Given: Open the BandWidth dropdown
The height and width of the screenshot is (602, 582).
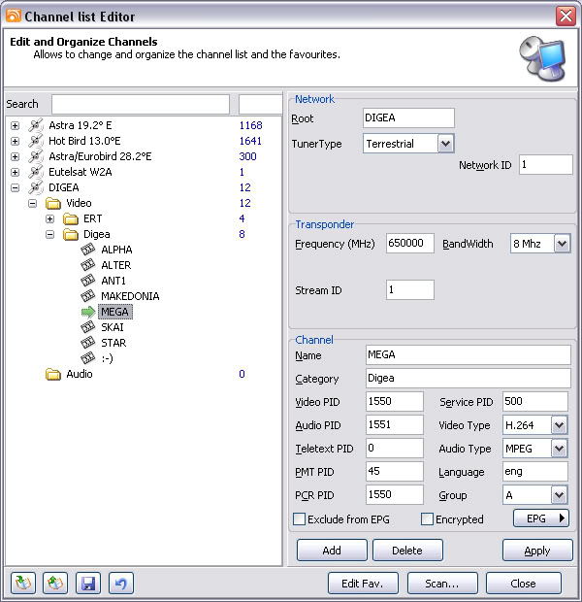Looking at the screenshot, I should 562,244.
